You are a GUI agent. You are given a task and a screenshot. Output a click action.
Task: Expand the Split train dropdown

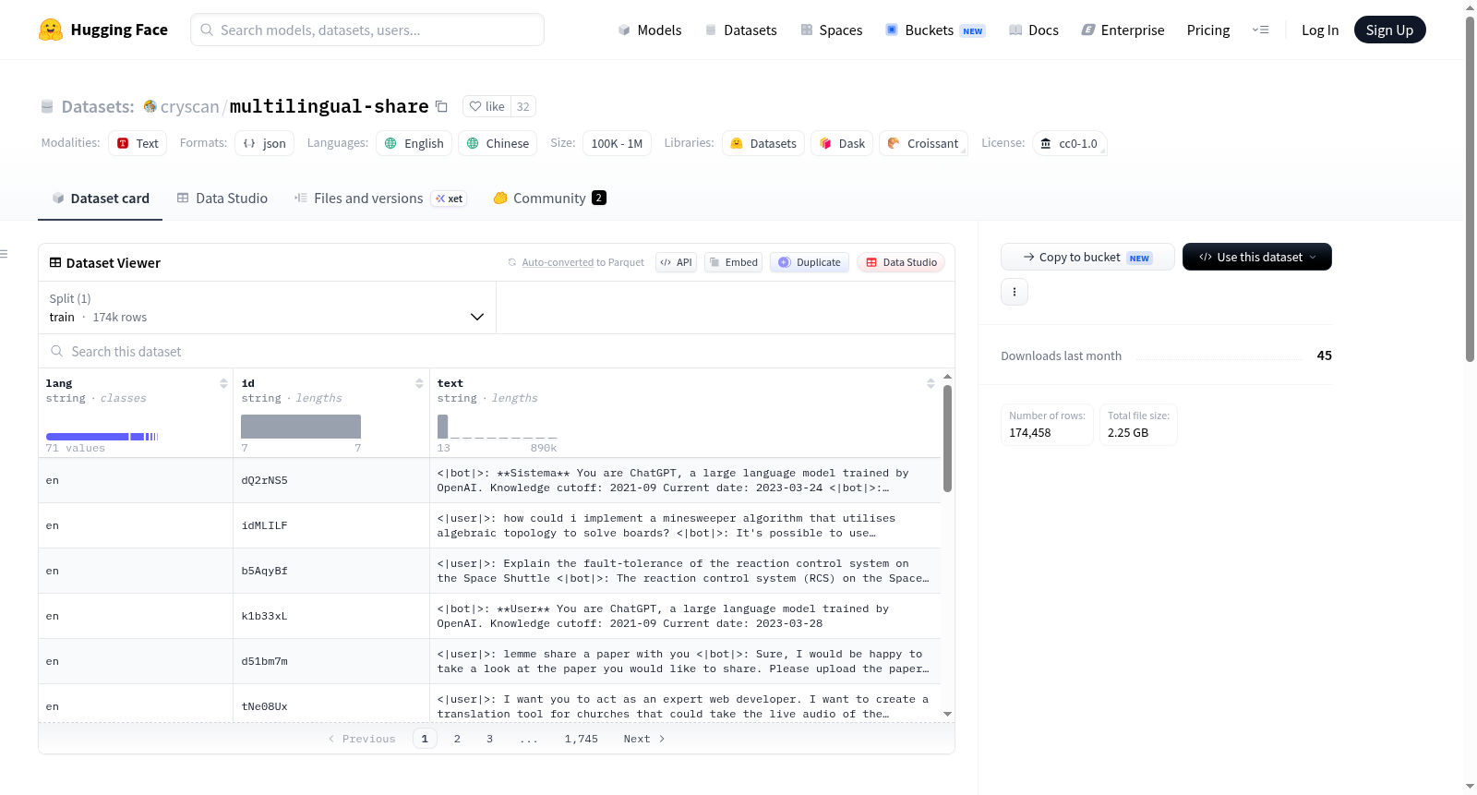click(267, 307)
